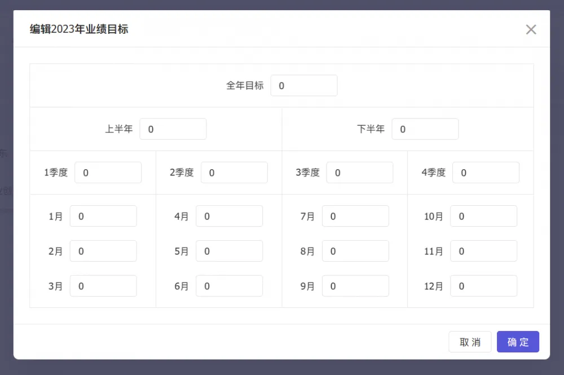Select the 12月 input box
This screenshot has height=375, width=564.
click(484, 286)
